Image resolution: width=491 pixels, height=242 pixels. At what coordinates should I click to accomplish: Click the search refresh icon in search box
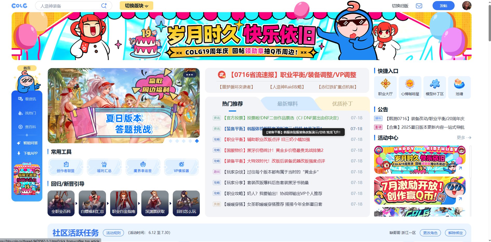click(x=104, y=6)
